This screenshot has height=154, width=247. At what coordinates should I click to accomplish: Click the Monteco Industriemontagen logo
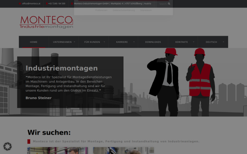tap(47, 22)
